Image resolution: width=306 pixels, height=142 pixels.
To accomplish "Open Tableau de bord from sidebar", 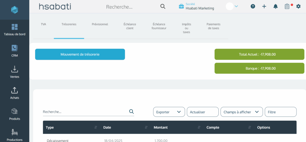I will click(x=14, y=29).
